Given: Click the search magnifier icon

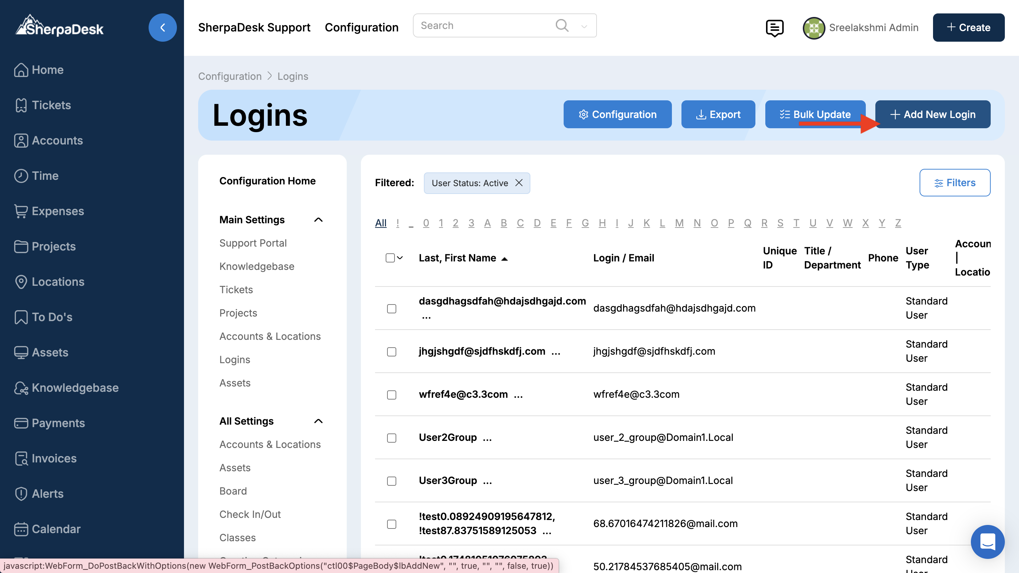Looking at the screenshot, I should point(562,26).
